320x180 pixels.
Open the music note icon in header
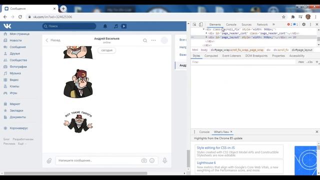[115, 26]
